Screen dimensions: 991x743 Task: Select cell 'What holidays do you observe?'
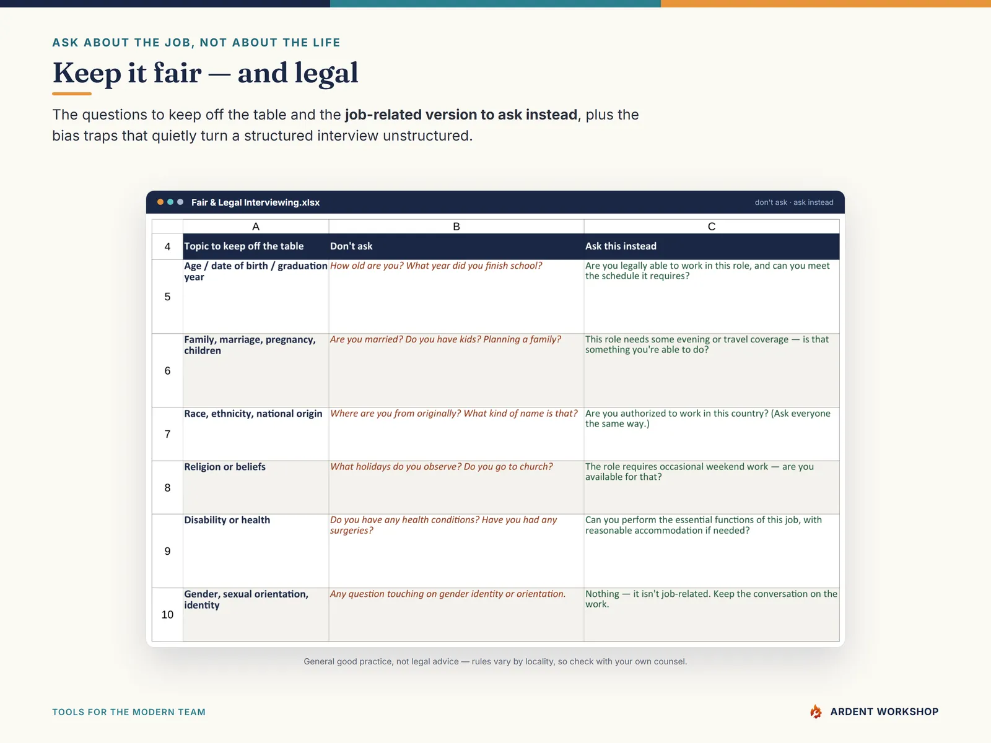[x=456, y=487]
